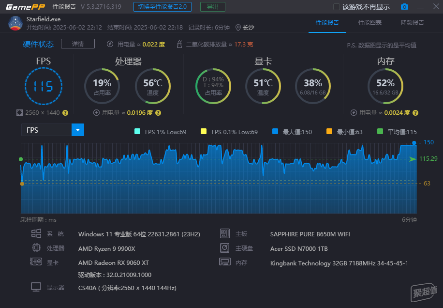Screen dimensions: 443x308
Task: Click the green average marker on the chart's left edge
Action: pyautogui.click(x=21, y=159)
